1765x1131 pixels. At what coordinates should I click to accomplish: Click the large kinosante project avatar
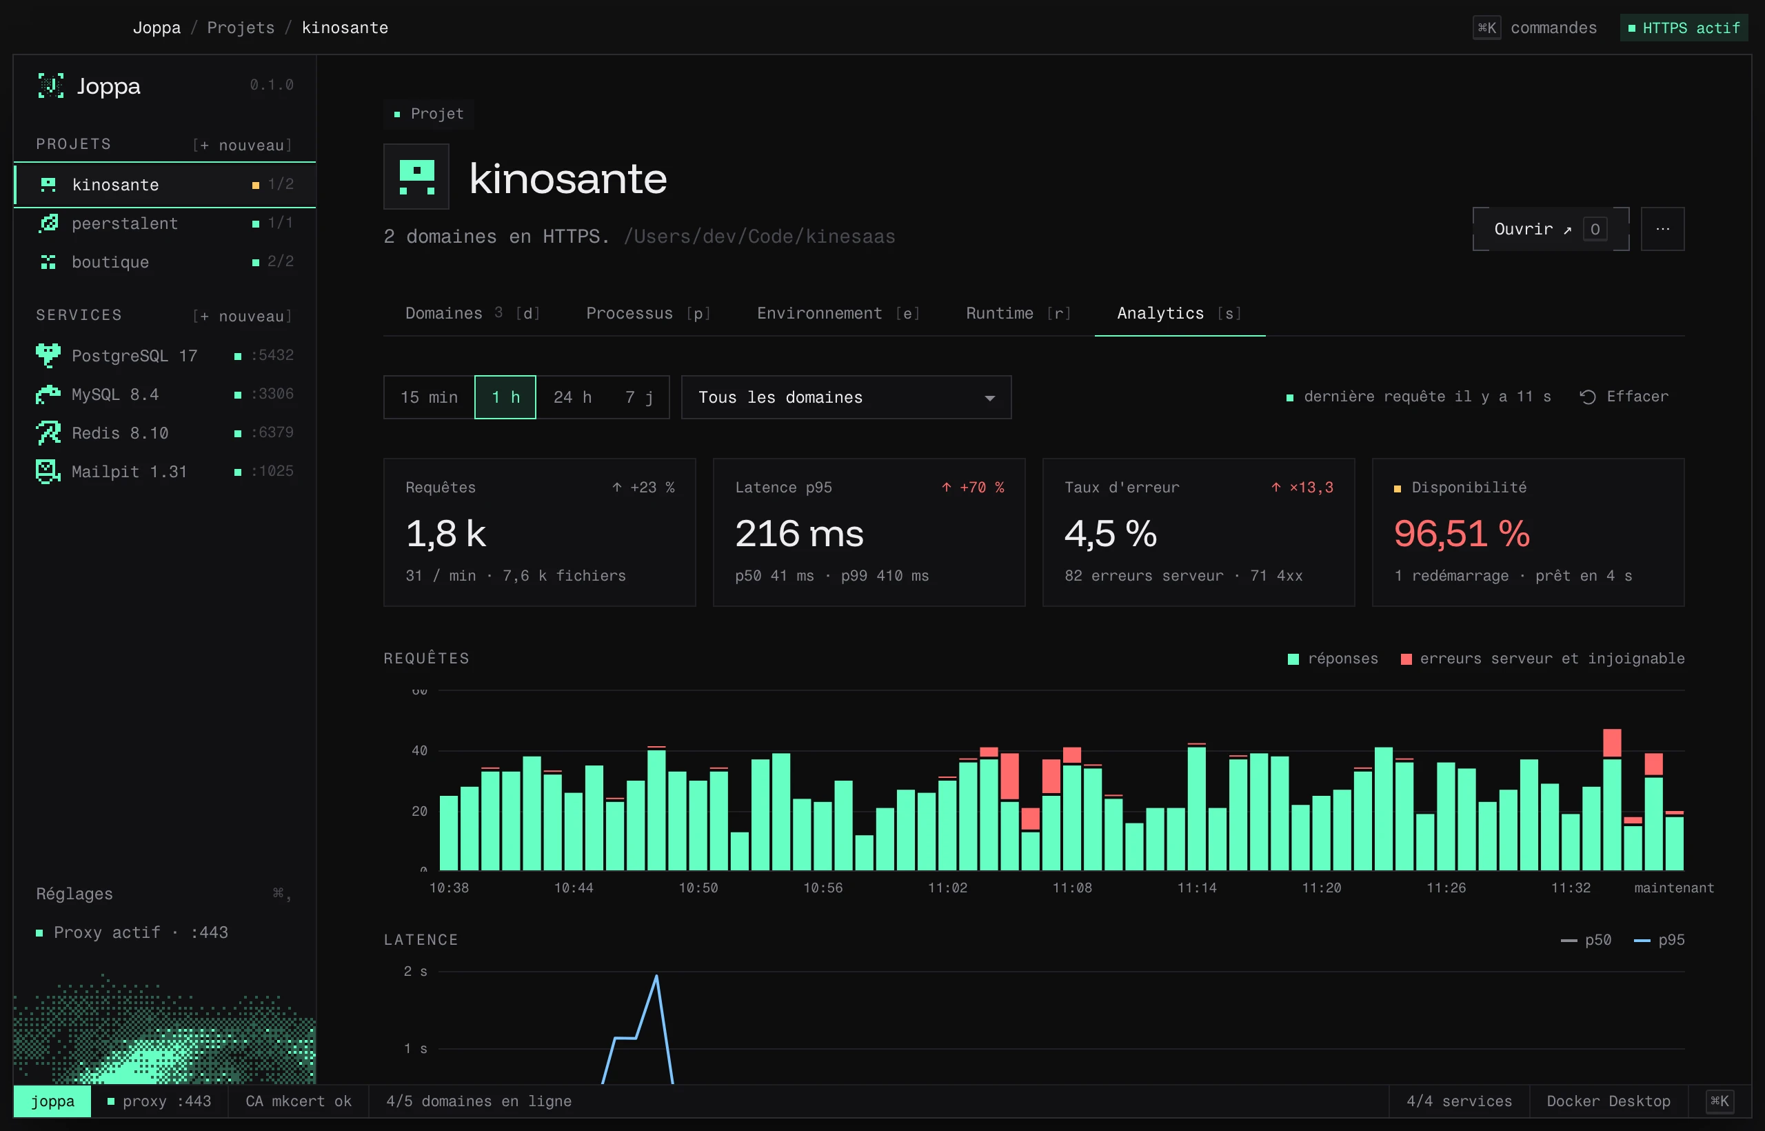coord(416,177)
